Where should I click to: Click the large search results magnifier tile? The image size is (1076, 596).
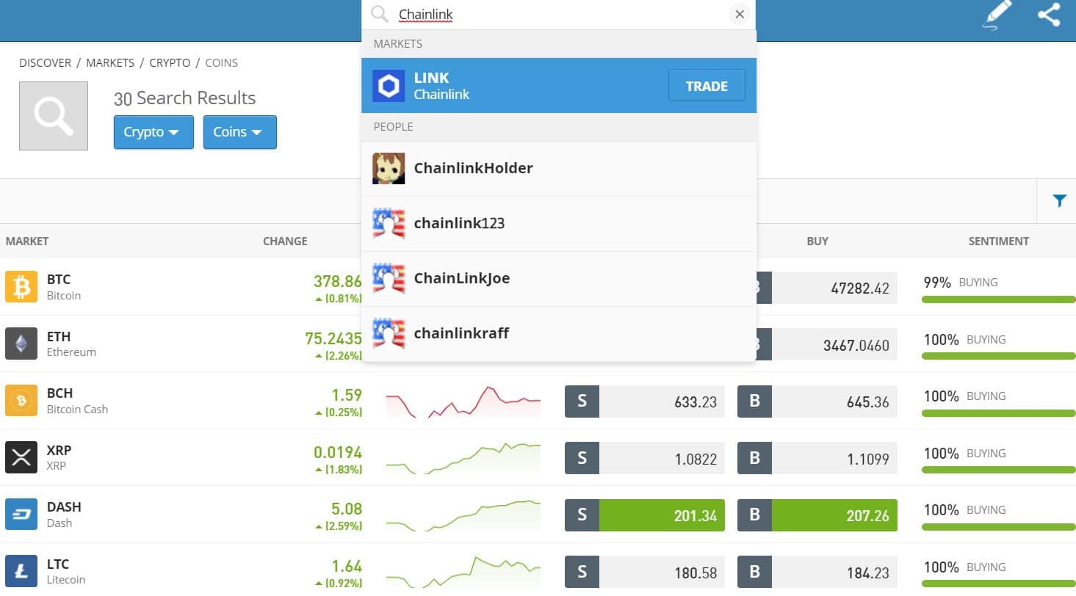(54, 116)
